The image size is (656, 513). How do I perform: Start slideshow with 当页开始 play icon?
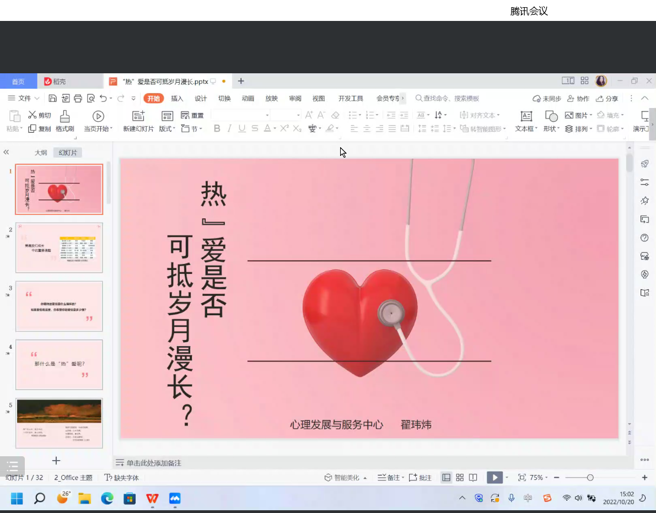pyautogui.click(x=98, y=116)
